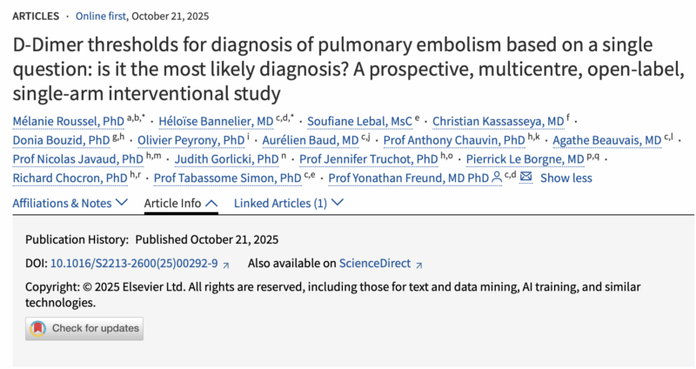Expand the Linked Articles (1) section
Image resolution: width=696 pixels, height=369 pixels.
pyautogui.click(x=289, y=203)
